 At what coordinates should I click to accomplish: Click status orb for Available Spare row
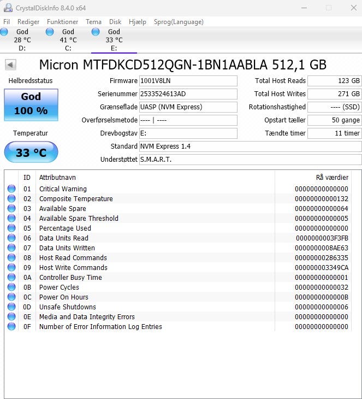pos(11,208)
